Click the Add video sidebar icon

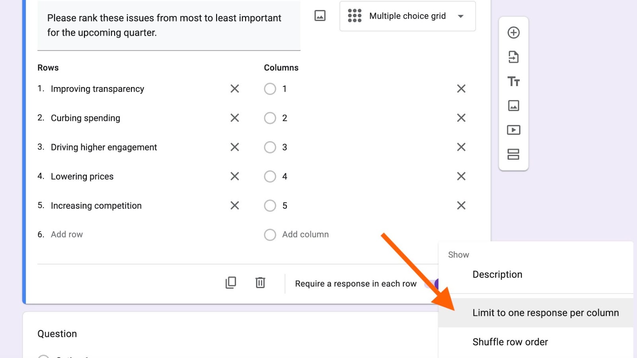tap(514, 130)
